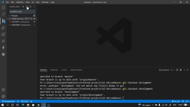The width and height of the screenshot is (190, 107).
Task: Kill terminal with trash icon
Action: click(181, 70)
